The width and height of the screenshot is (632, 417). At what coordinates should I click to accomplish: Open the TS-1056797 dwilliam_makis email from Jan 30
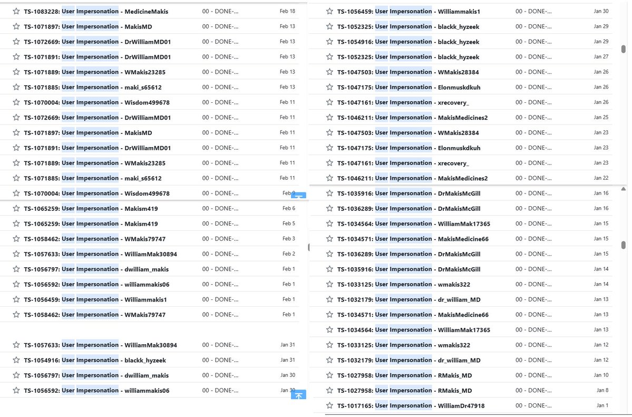click(150, 375)
